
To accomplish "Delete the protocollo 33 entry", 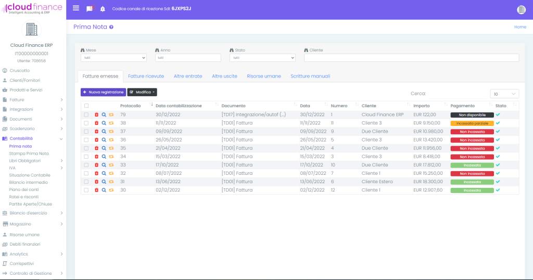I will tap(96, 165).
